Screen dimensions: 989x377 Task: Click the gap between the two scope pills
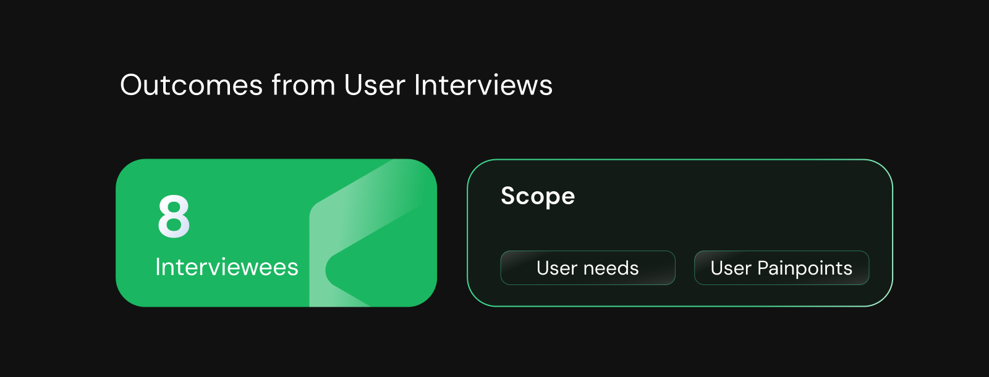tap(685, 268)
